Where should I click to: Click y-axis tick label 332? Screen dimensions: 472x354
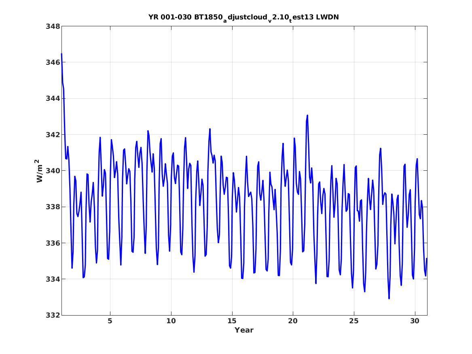pyautogui.click(x=53, y=316)
